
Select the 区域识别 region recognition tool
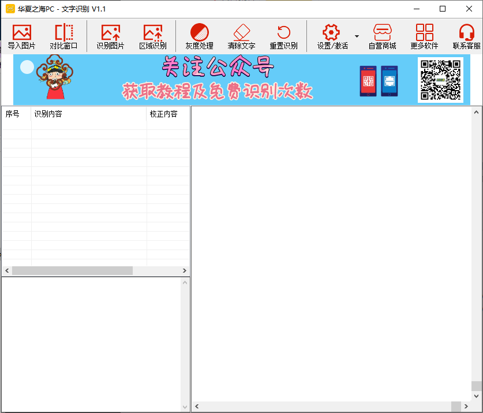coord(152,33)
